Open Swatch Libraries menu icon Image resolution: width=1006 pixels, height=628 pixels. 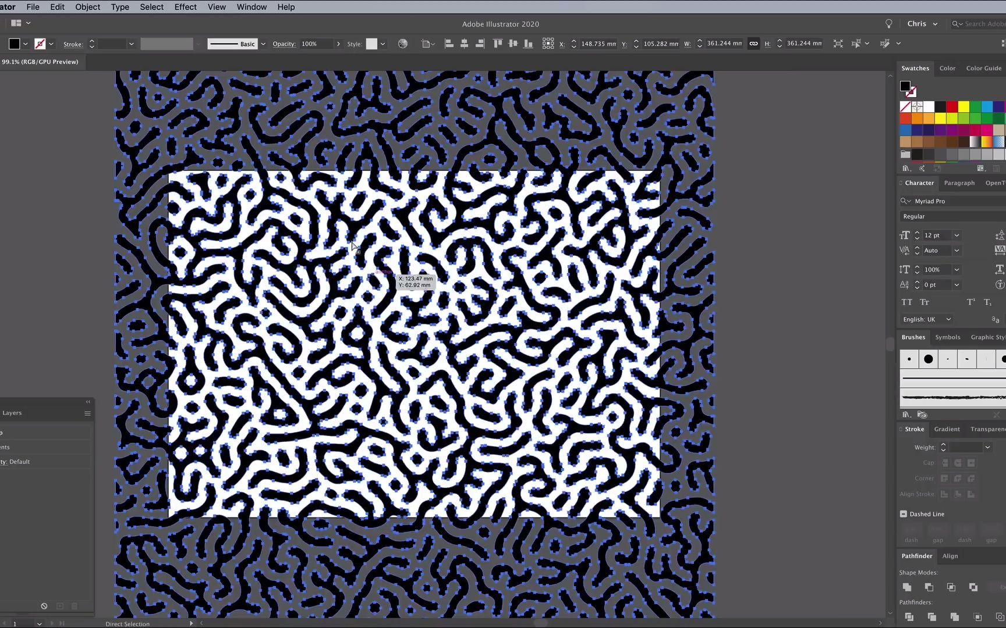906,169
